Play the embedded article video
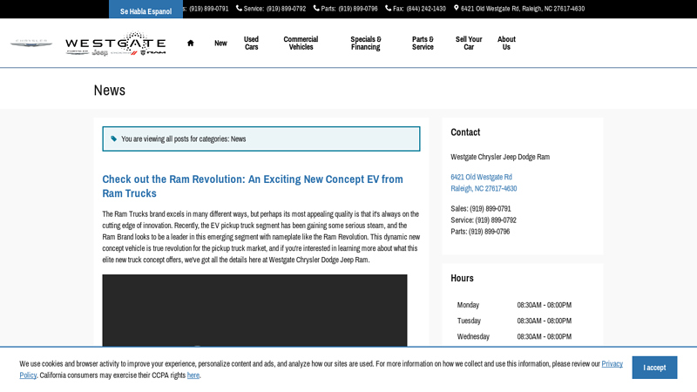 tap(254, 322)
